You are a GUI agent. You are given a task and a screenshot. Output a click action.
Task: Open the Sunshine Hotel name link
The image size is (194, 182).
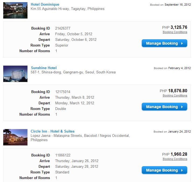(44, 68)
